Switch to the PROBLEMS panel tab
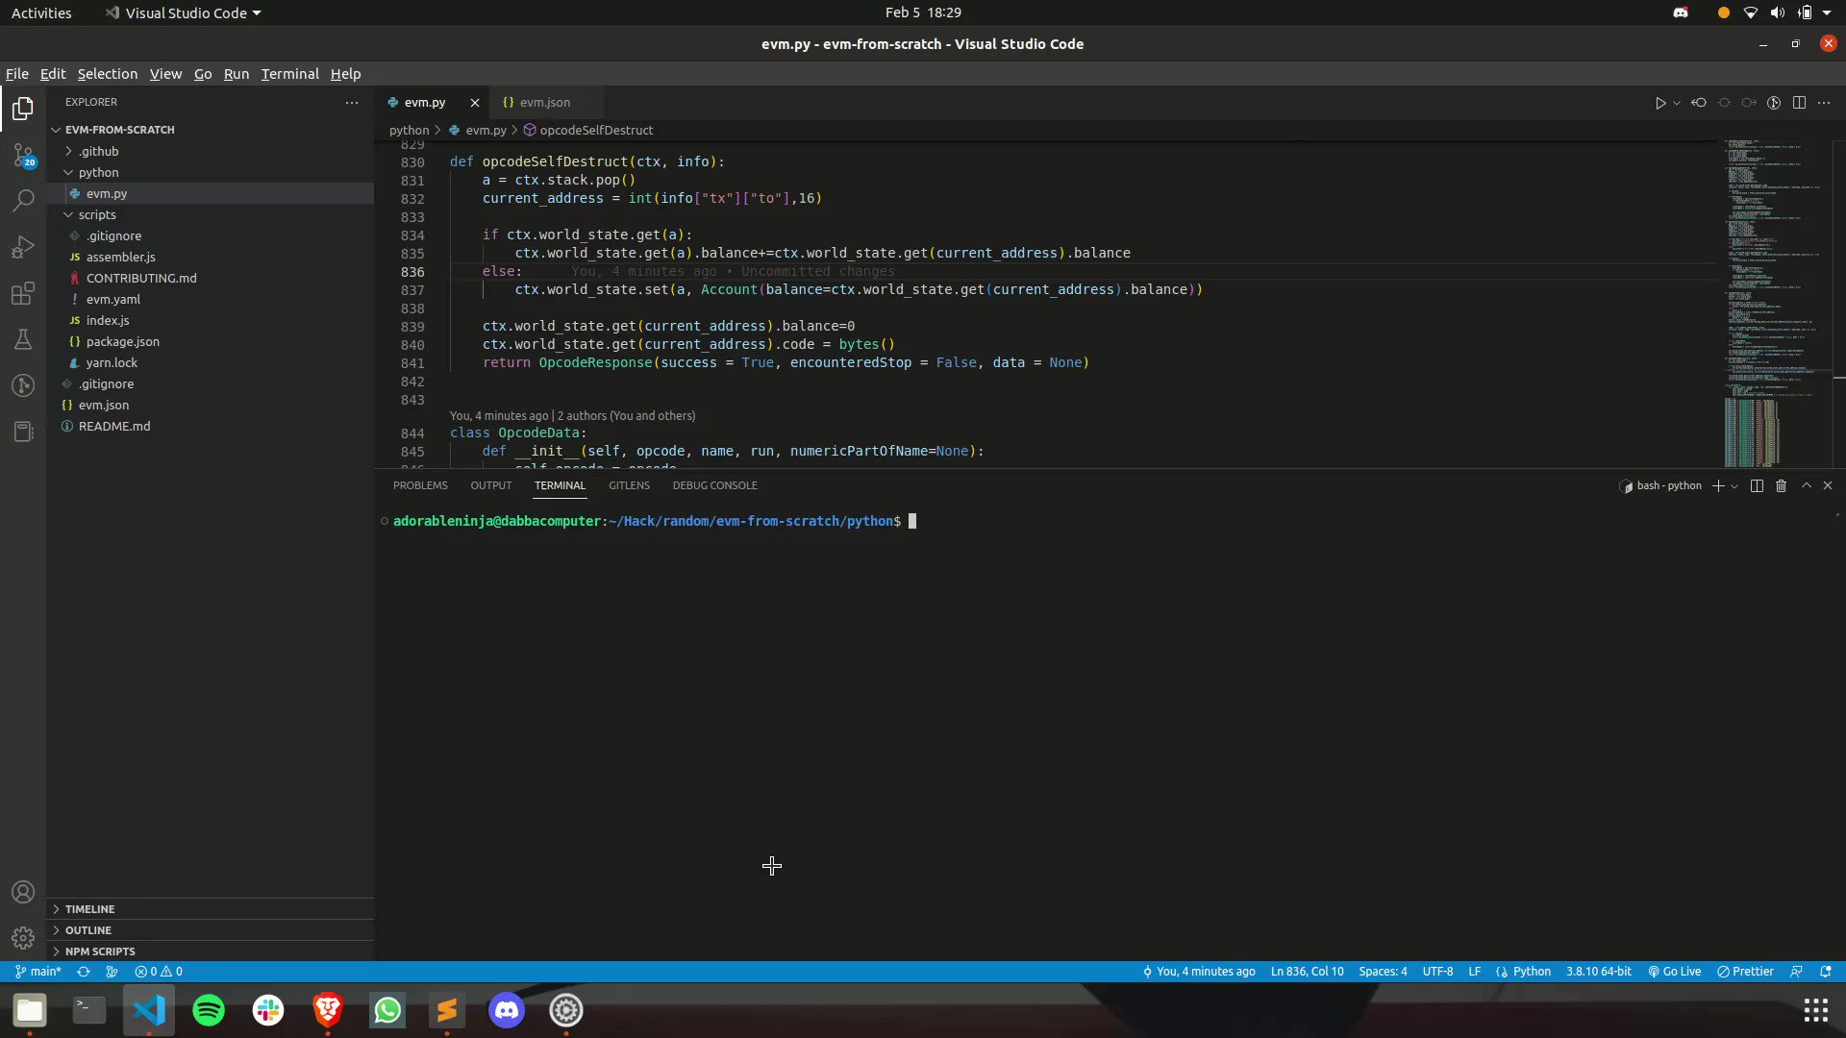 pos(420,485)
